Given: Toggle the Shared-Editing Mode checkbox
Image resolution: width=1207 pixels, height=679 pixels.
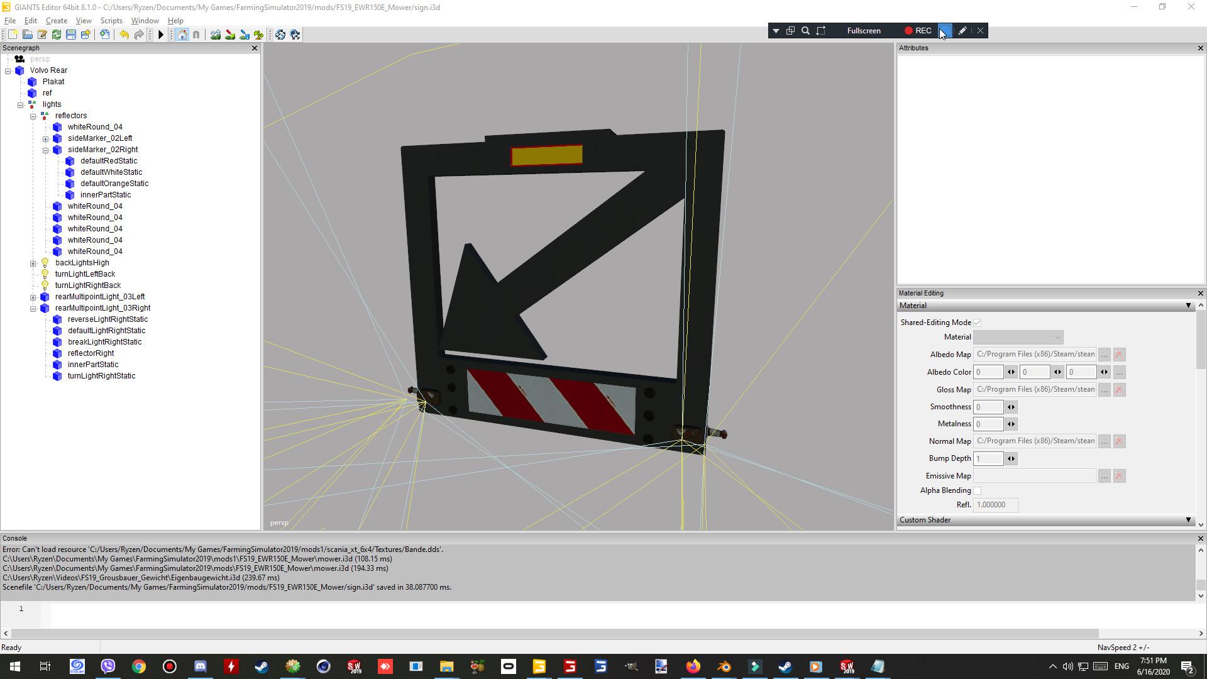Looking at the screenshot, I should coord(978,323).
